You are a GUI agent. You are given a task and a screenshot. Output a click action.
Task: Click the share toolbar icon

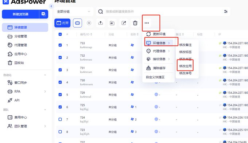(x=124, y=23)
